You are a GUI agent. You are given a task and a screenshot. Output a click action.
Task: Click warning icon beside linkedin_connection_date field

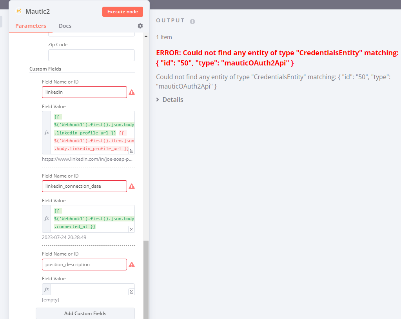[x=132, y=186]
